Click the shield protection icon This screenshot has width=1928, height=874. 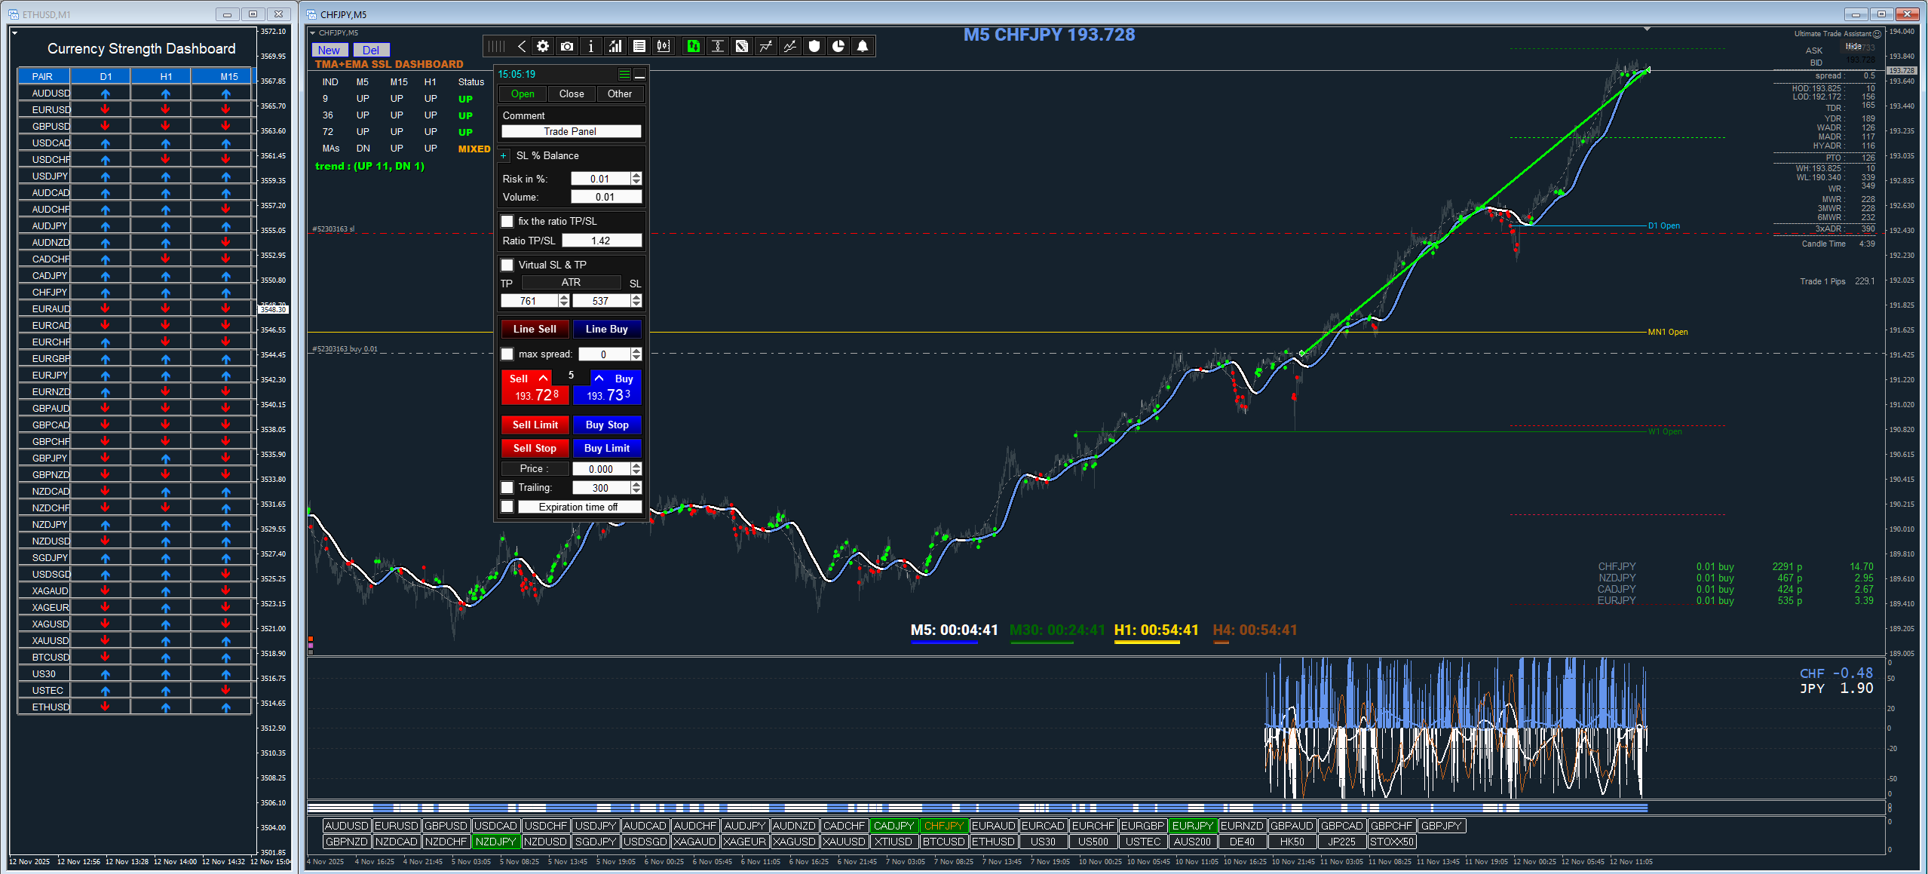point(814,47)
